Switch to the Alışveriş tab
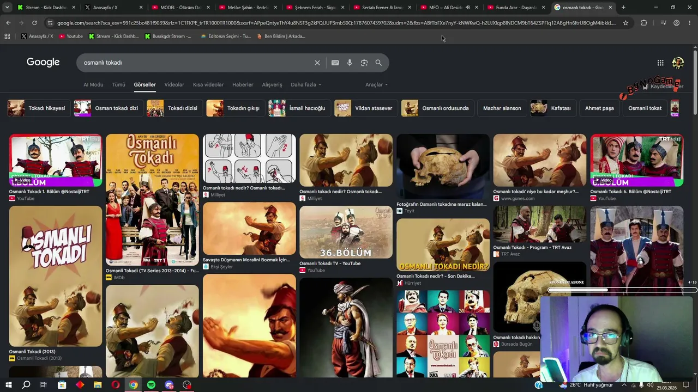The image size is (698, 392). tap(272, 85)
